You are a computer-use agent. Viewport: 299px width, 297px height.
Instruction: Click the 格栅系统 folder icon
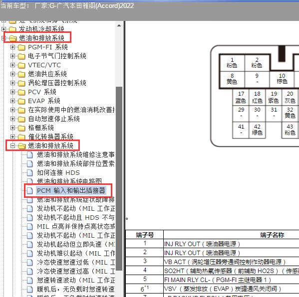point(21,128)
